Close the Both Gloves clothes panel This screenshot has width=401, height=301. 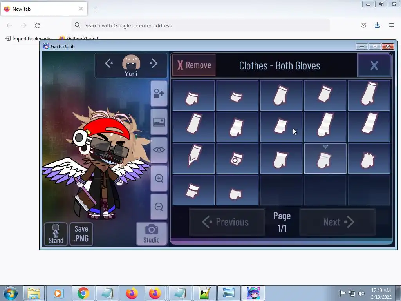374,65
